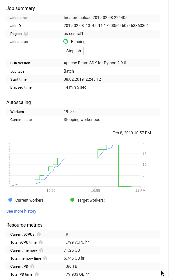Click the Batch job type value
The image size is (169, 278).
[69, 71]
